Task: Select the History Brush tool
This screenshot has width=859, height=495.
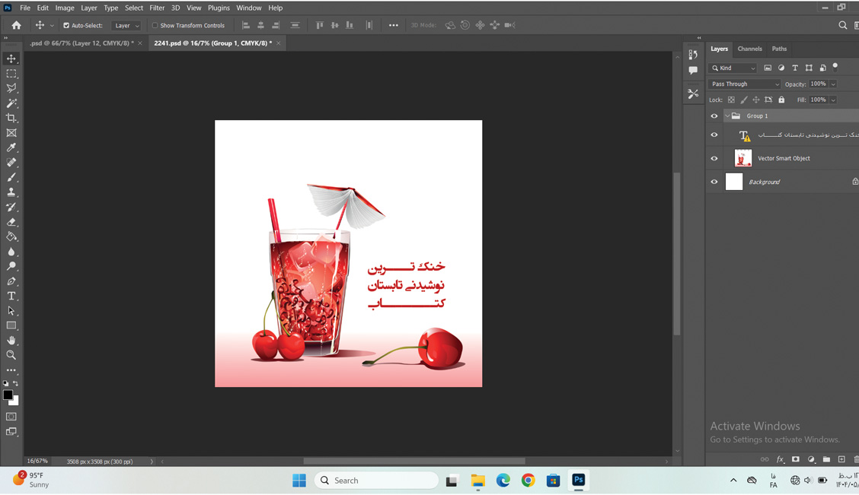Action: tap(11, 207)
